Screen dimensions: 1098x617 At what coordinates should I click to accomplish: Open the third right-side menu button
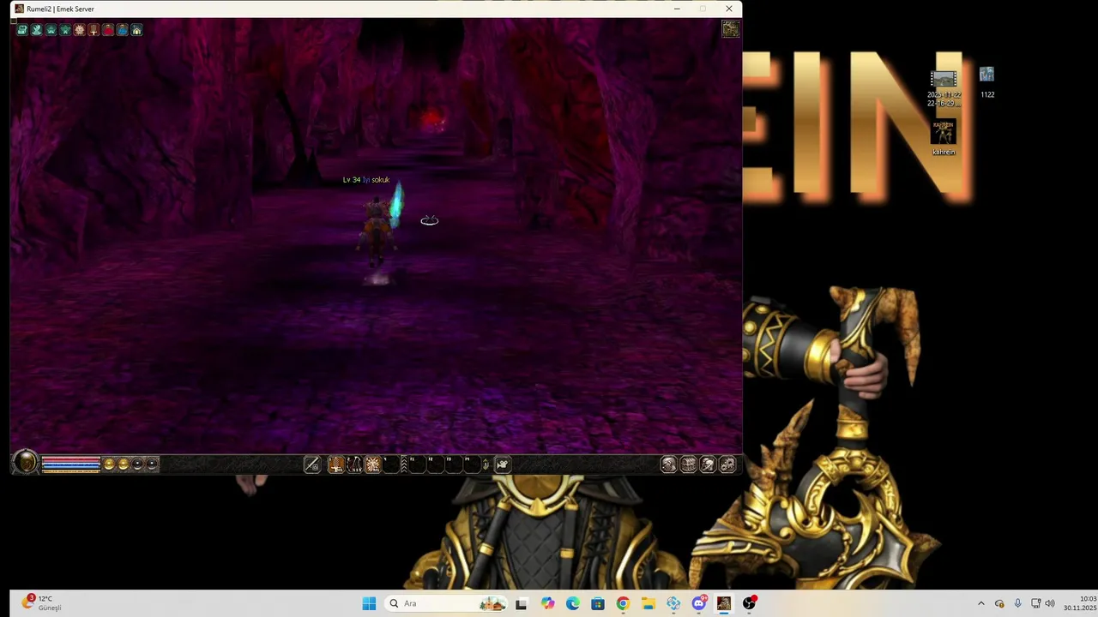coord(708,464)
